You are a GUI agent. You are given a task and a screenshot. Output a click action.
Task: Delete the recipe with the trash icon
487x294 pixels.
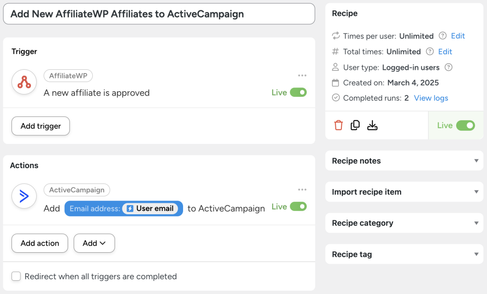pyautogui.click(x=338, y=125)
